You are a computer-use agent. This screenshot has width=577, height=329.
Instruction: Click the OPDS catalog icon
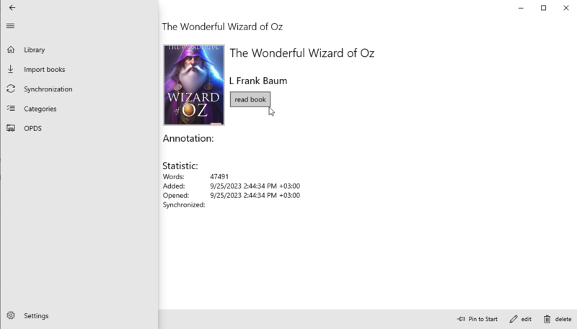coord(11,128)
